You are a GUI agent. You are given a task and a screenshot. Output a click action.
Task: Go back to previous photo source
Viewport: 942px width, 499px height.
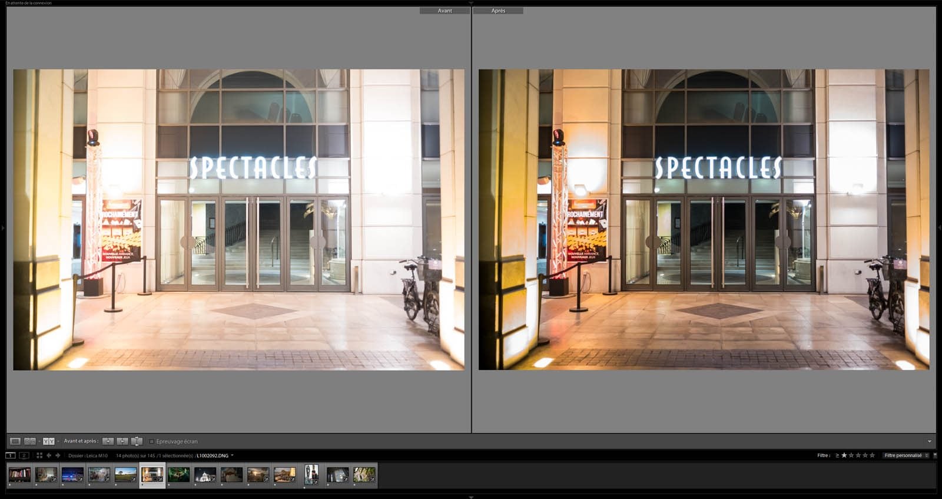[x=49, y=455]
